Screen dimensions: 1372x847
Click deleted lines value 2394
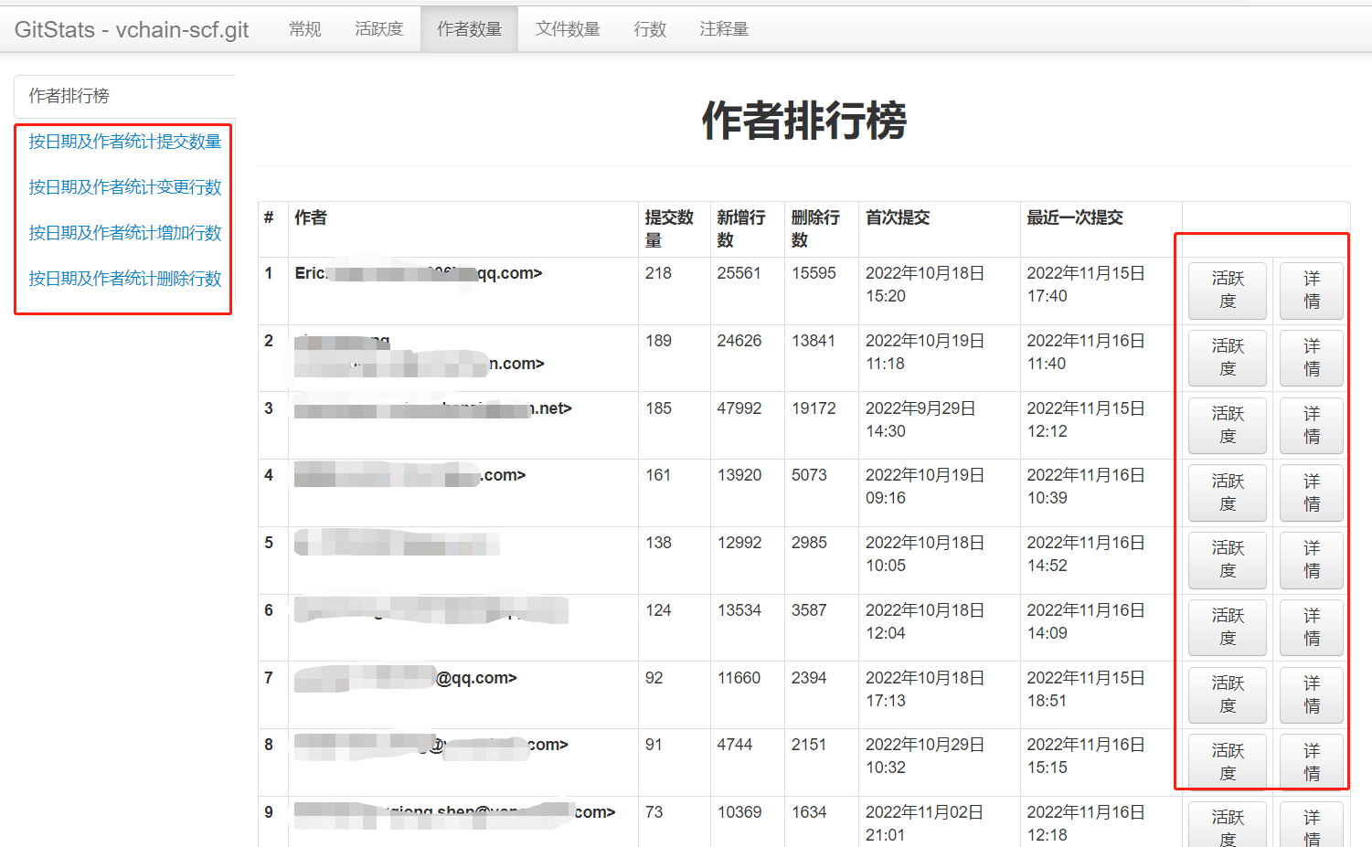pos(809,678)
